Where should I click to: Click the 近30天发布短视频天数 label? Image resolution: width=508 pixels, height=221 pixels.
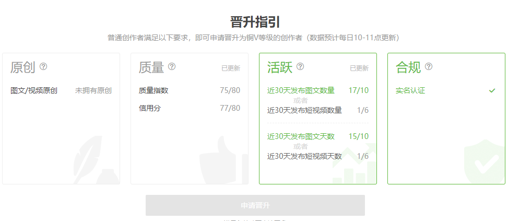pos(304,157)
